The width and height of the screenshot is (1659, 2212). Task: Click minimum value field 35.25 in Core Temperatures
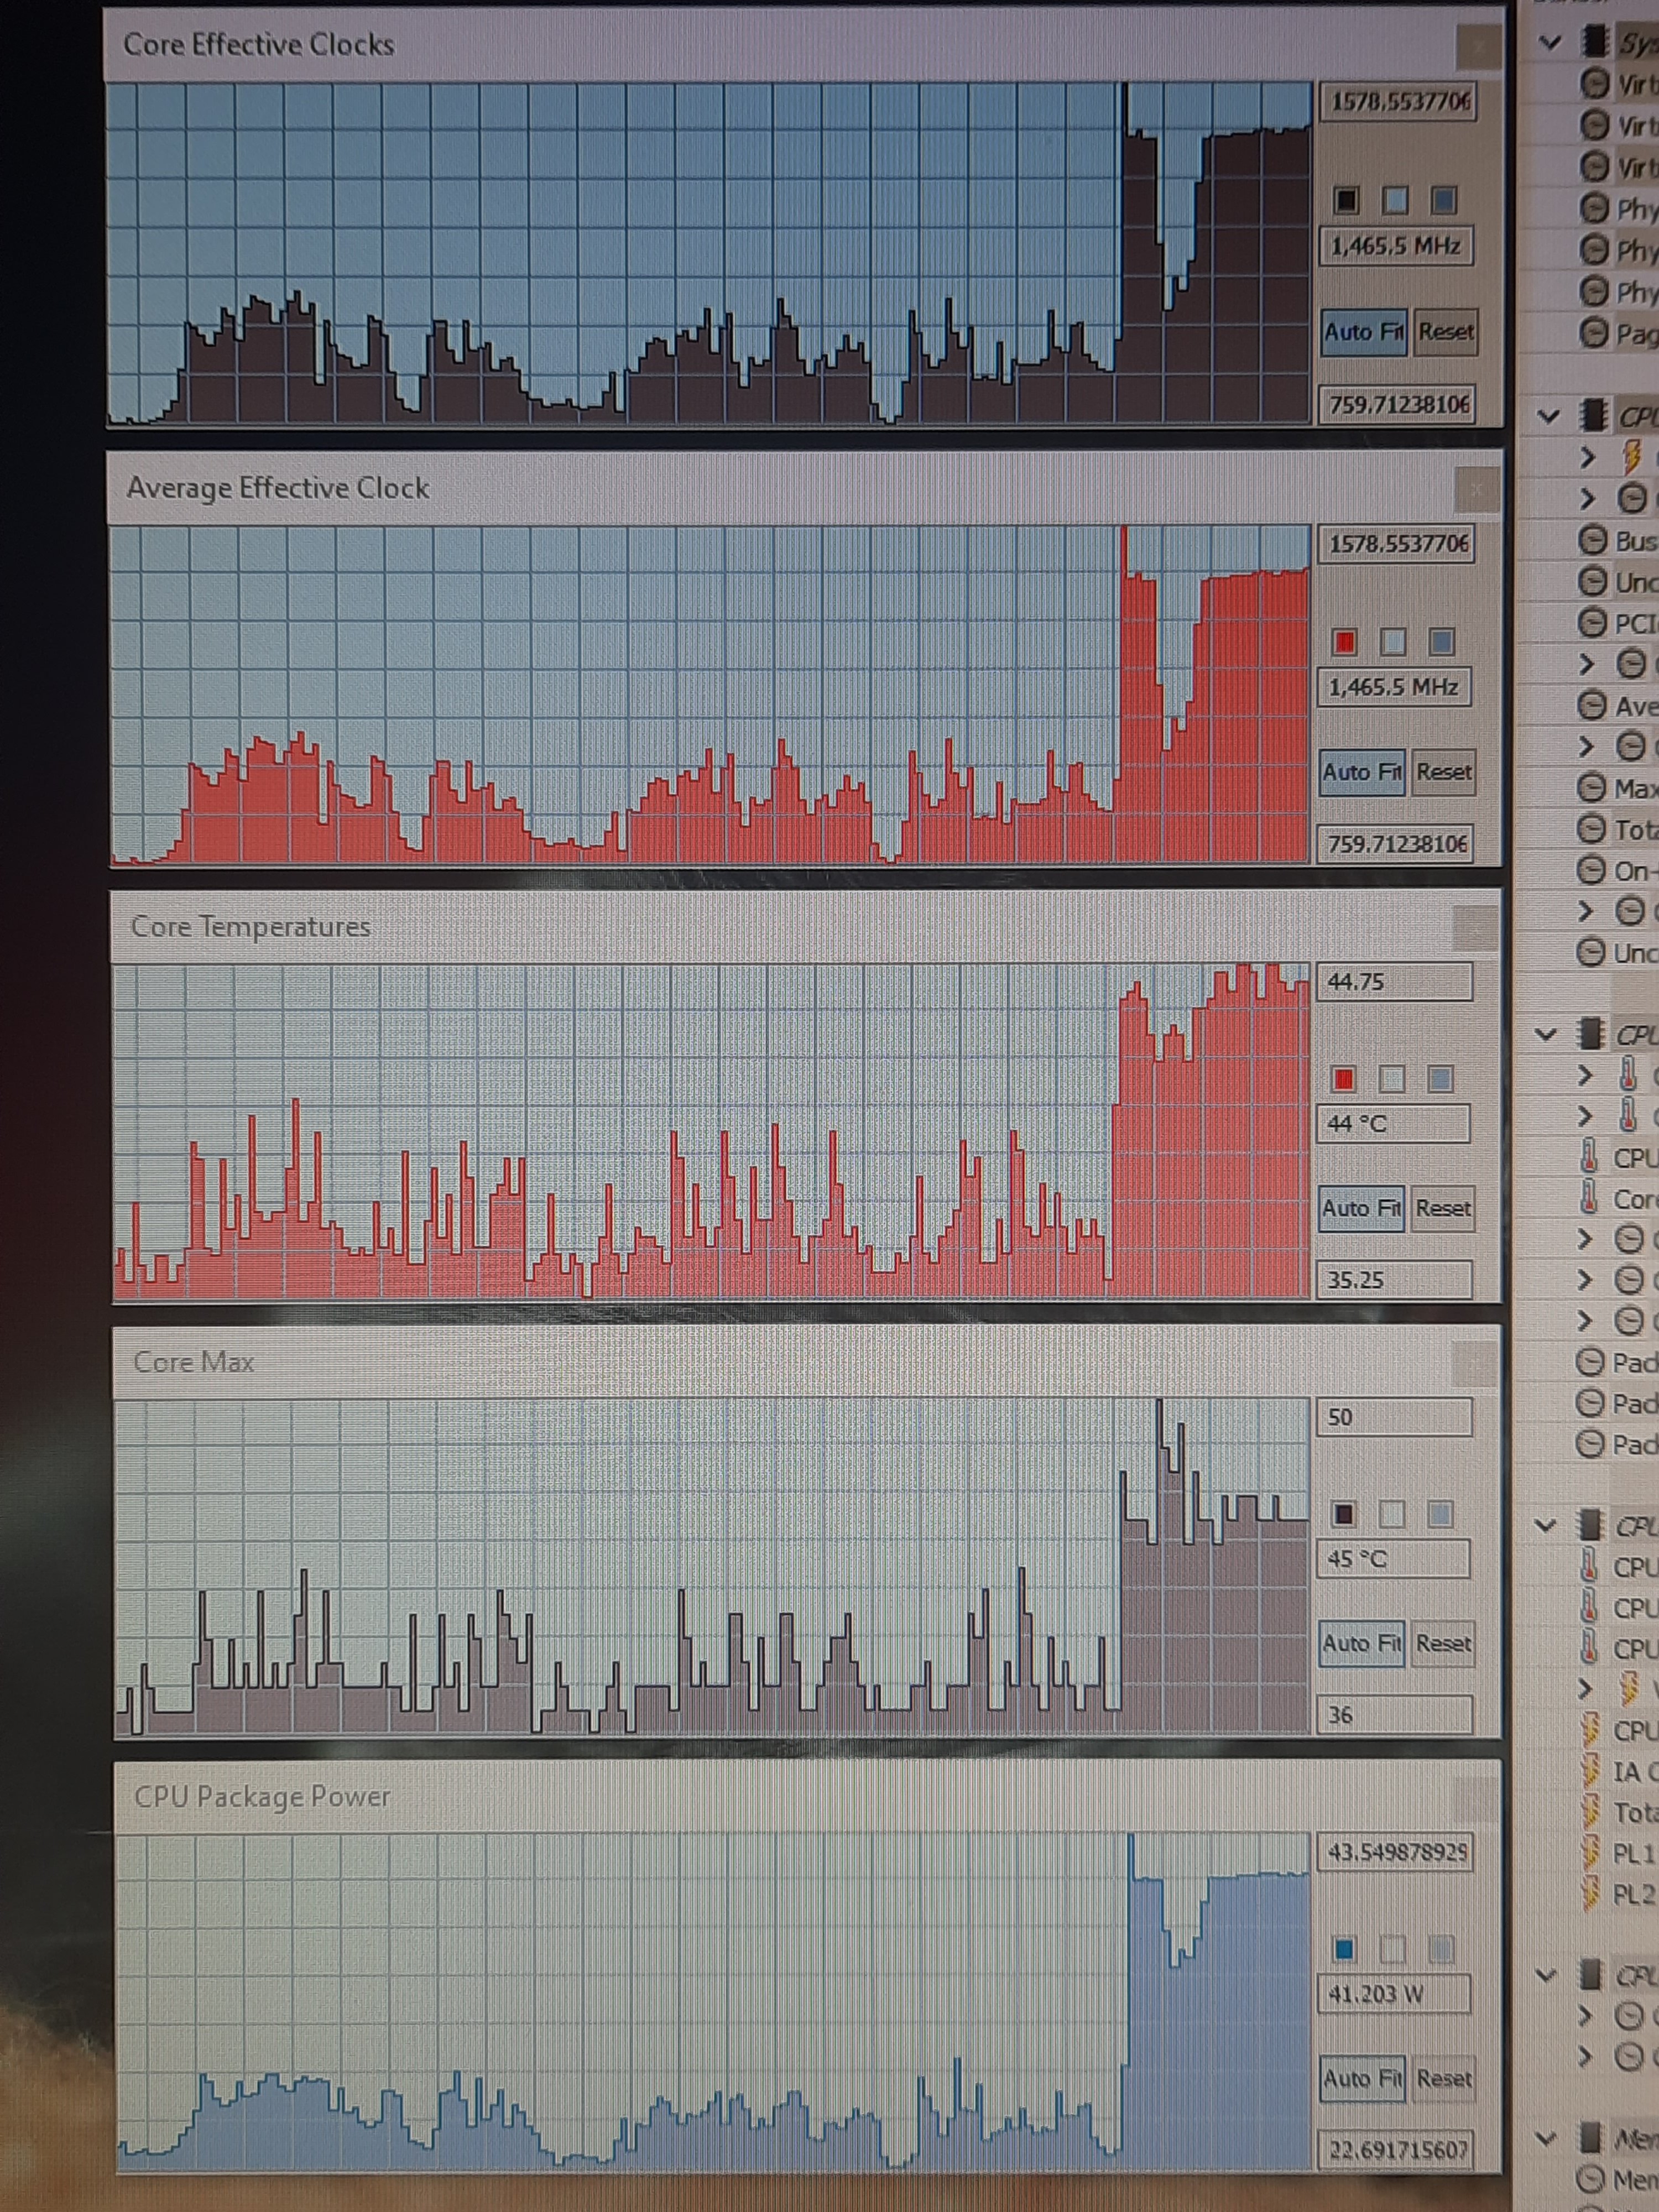(x=1394, y=1279)
